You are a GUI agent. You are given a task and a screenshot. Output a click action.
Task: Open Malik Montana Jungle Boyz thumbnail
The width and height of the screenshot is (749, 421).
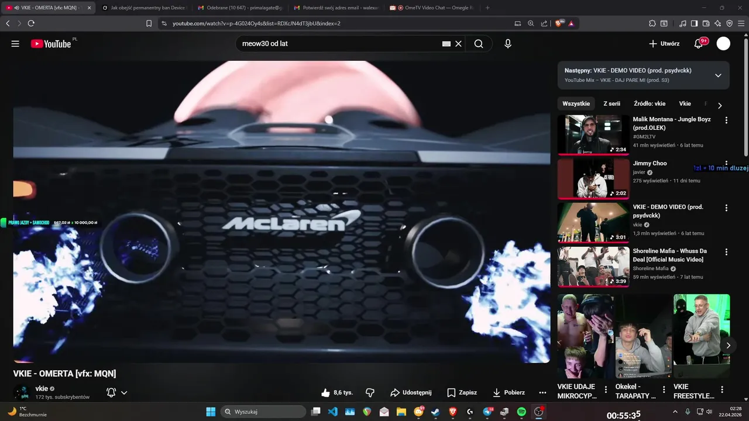pyautogui.click(x=593, y=135)
